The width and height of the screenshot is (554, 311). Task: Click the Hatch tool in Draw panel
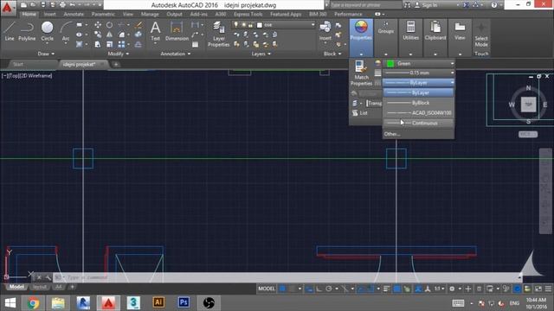79,44
